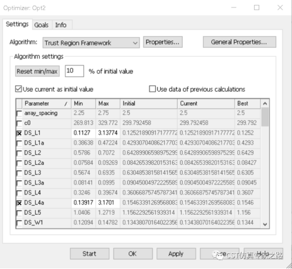Click the scrollbar up arrow
Image resolution: width=292 pixels, height=269 pixels.
point(265,104)
